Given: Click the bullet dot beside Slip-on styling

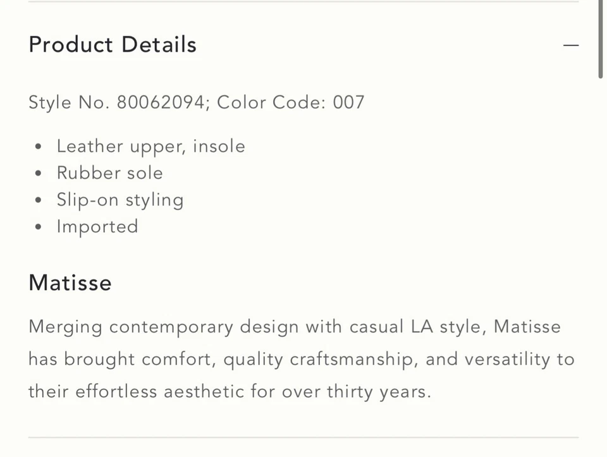Looking at the screenshot, I should pyautogui.click(x=39, y=200).
